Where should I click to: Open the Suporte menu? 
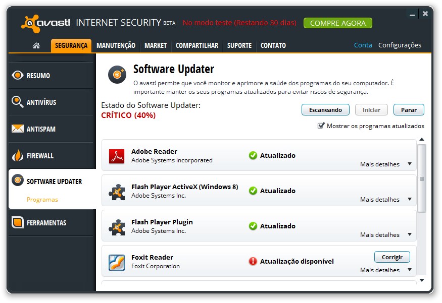pos(239,45)
